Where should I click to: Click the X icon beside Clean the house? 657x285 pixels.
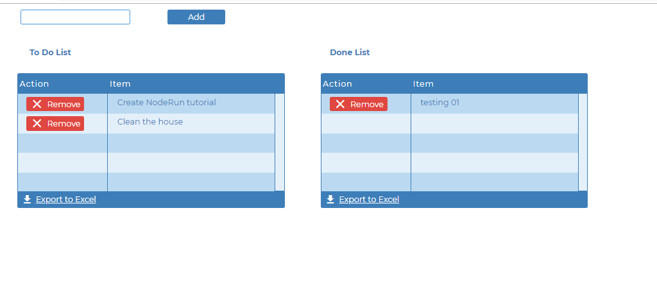(37, 123)
